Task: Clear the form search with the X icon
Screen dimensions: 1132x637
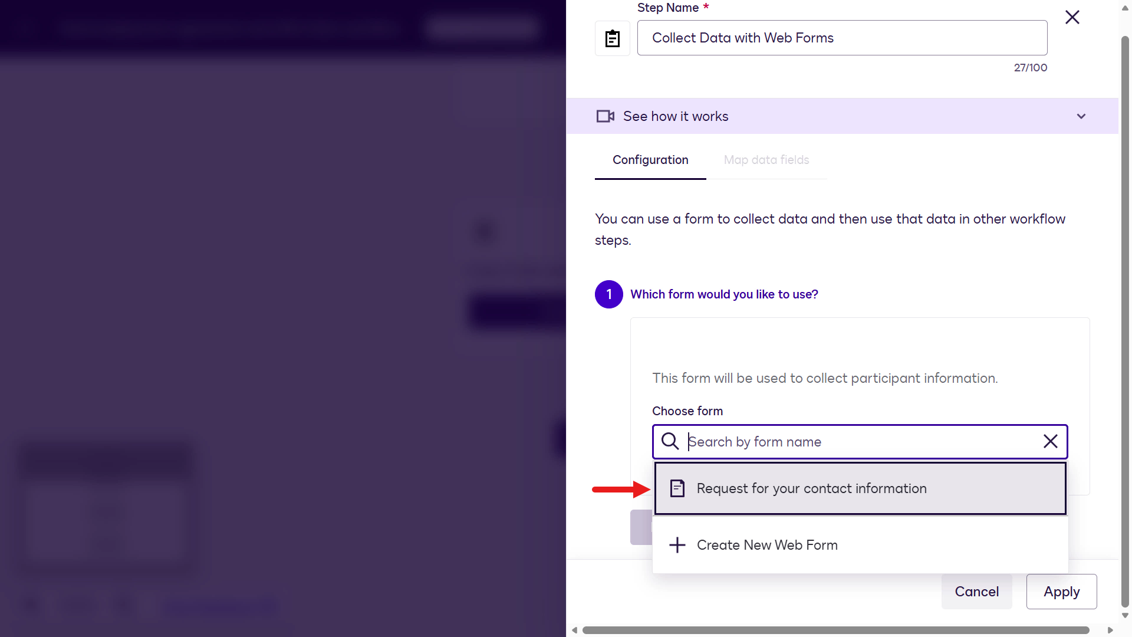Action: tap(1051, 441)
